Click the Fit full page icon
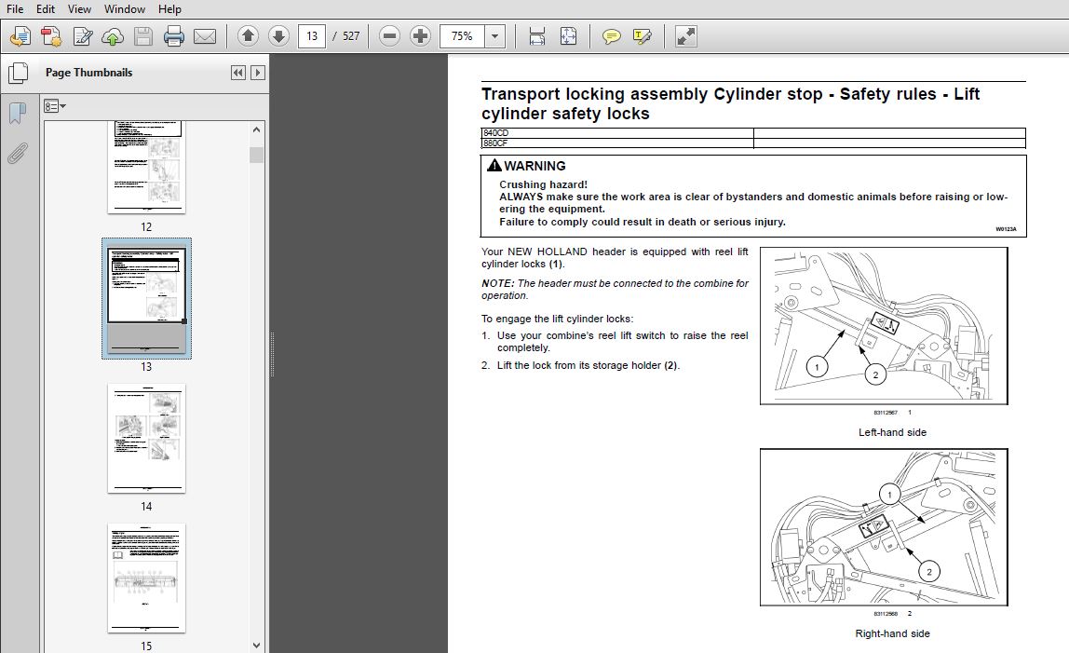Viewport: 1069px width, 653px height. pos(568,36)
